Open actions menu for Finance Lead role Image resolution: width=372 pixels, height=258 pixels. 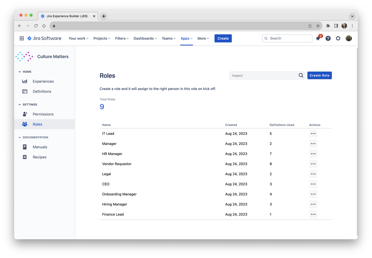point(313,214)
